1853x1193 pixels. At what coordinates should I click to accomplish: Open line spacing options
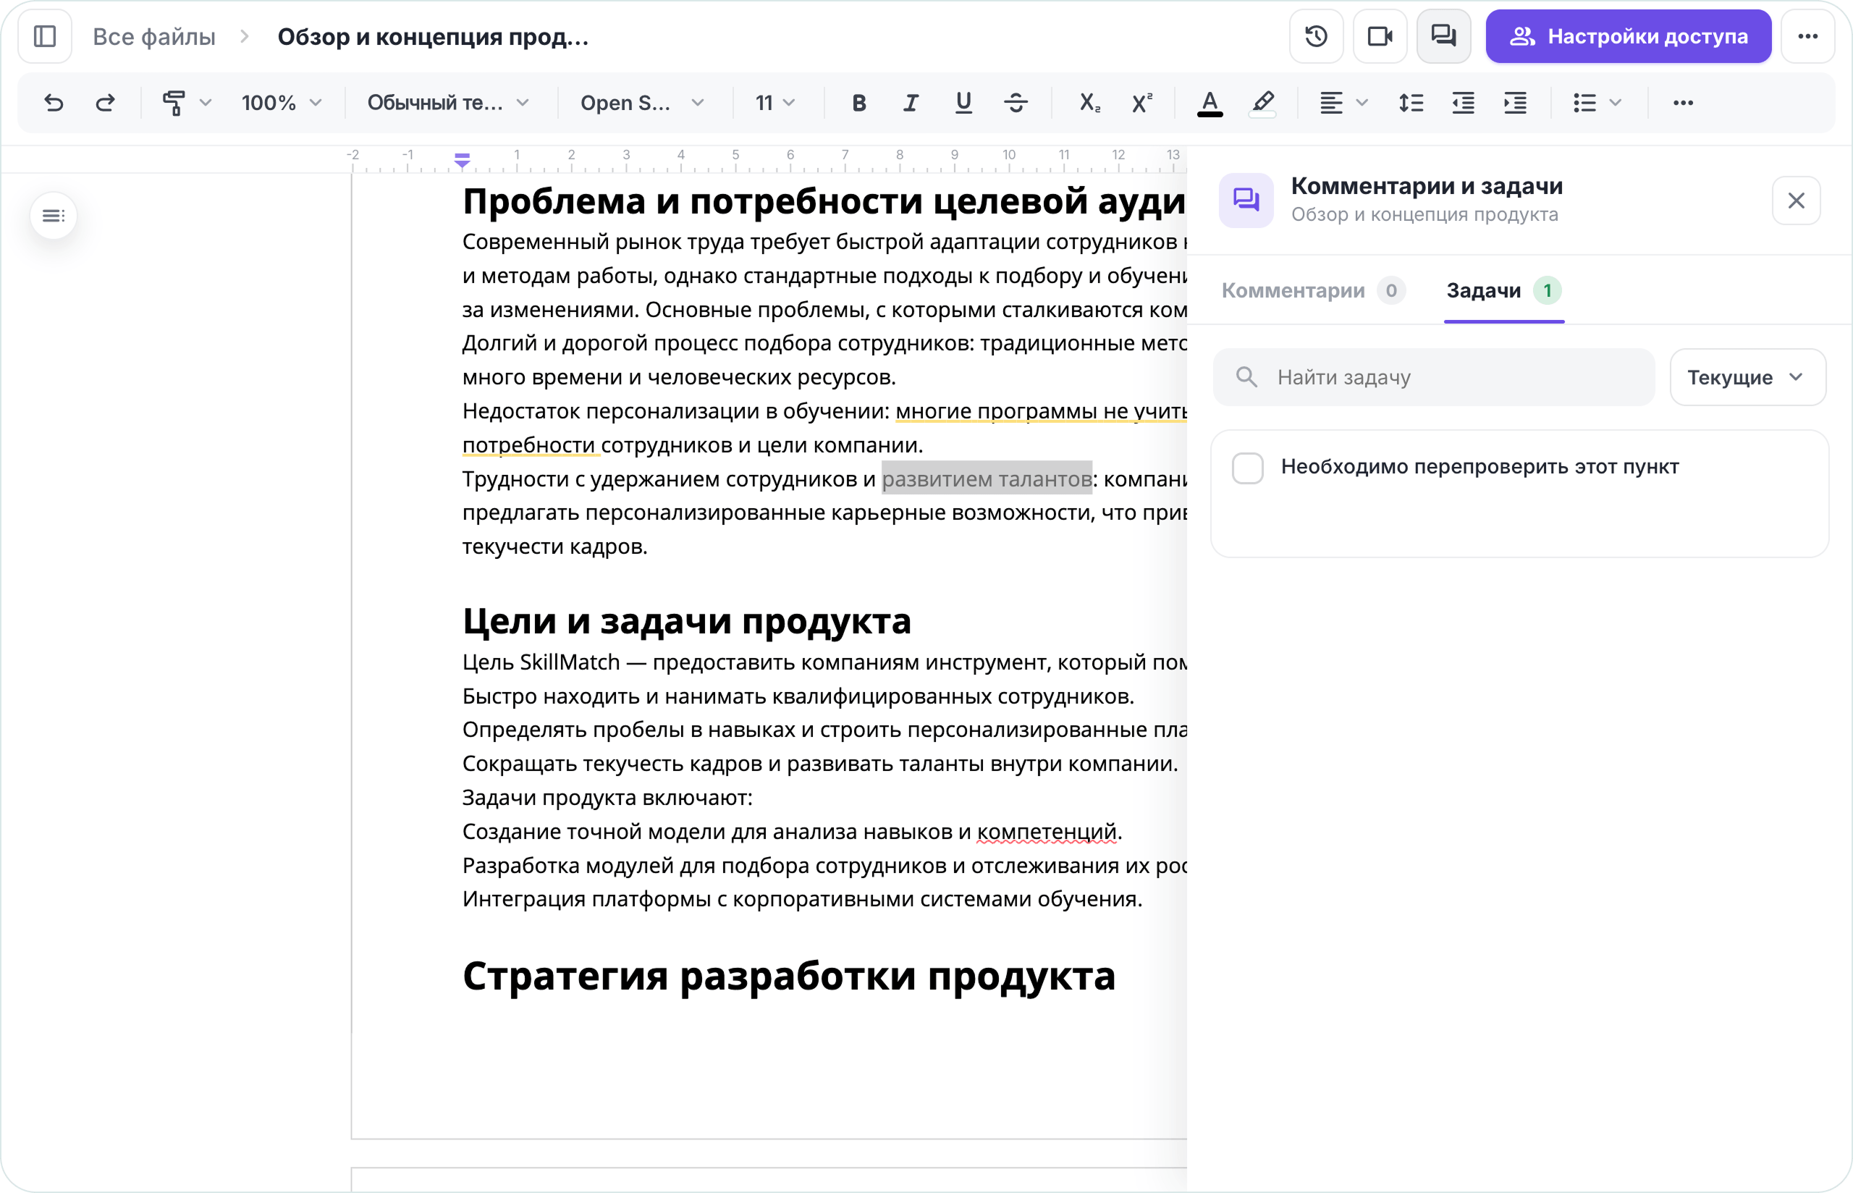(x=1411, y=103)
